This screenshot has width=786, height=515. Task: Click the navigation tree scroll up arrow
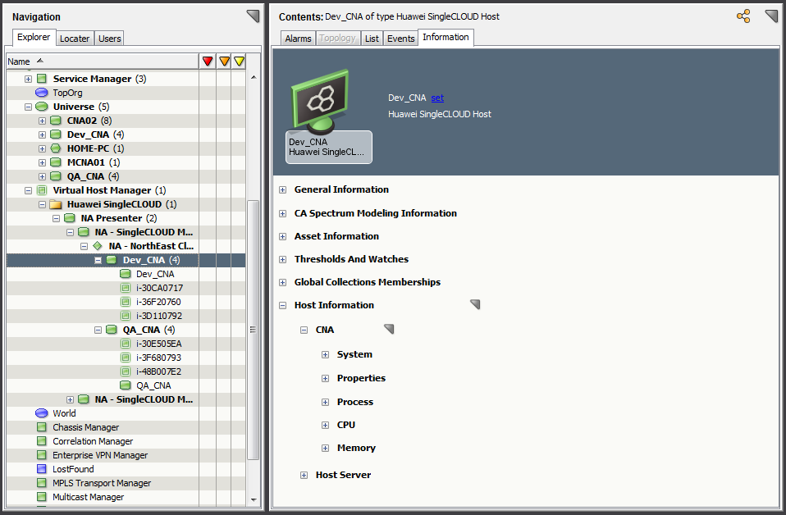pyautogui.click(x=254, y=77)
